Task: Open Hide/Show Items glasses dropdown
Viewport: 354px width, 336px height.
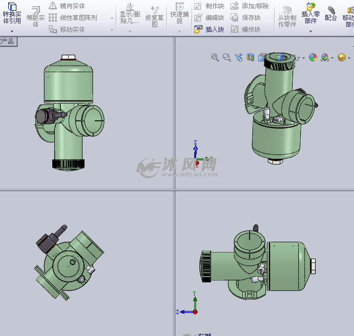Action: 304,58
